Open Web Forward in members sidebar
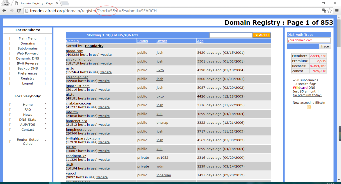This screenshot has height=184, width=341. [x=28, y=53]
